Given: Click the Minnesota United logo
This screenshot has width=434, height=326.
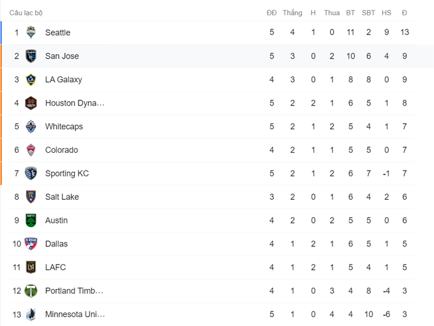Looking at the screenshot, I should coord(31,315).
